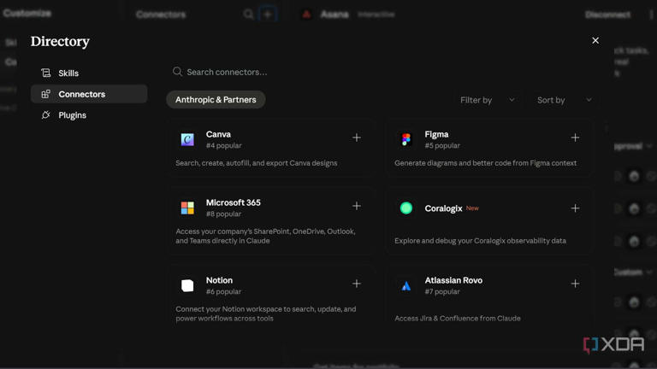Click the Skills scroll icon
Image resolution: width=657 pixels, height=369 pixels.
[x=45, y=73]
